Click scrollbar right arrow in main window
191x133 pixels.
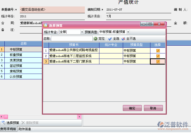[79, 117]
